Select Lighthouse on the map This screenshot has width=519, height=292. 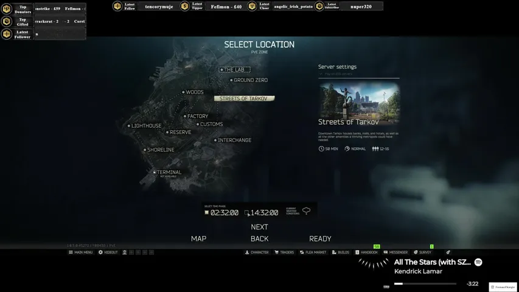(x=145, y=126)
